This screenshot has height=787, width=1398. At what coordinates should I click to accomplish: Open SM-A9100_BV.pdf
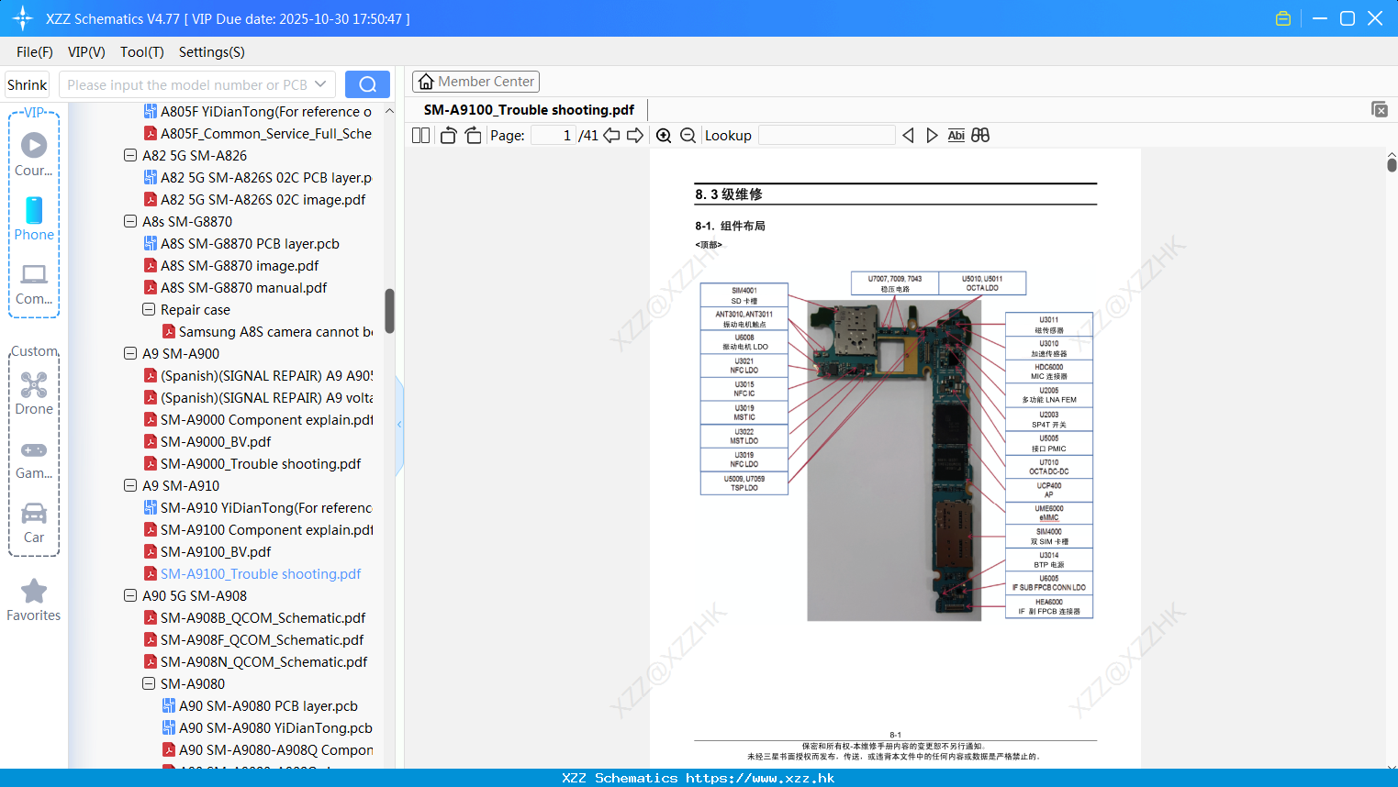pos(207,551)
